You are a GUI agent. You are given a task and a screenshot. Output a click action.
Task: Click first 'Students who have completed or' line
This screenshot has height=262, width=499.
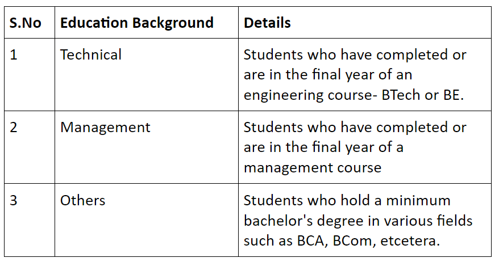355,54
